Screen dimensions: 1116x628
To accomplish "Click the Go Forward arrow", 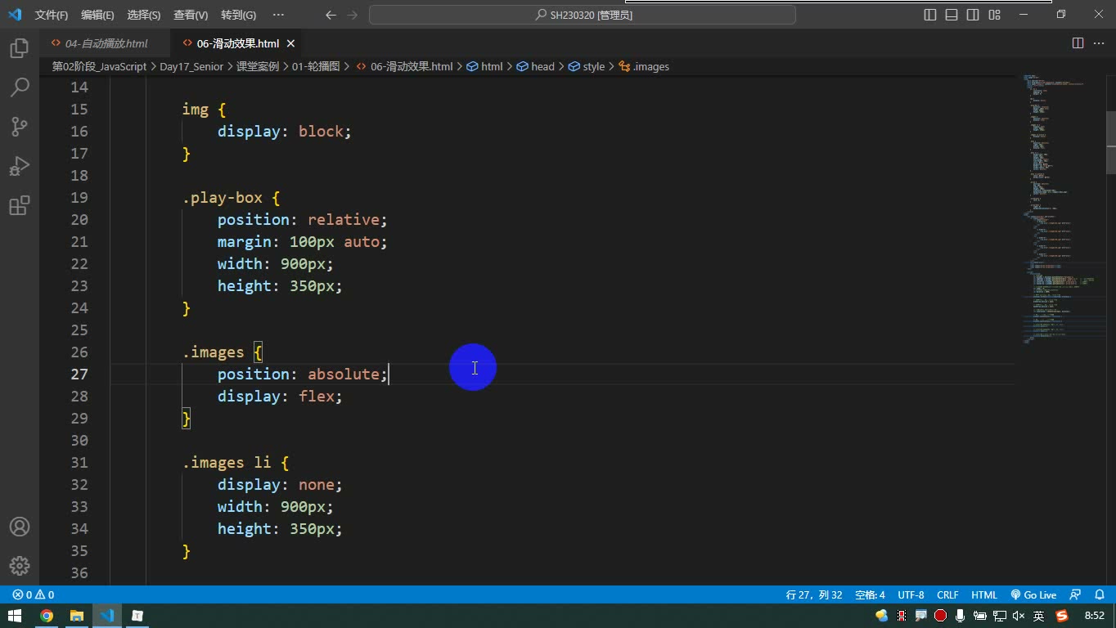I will pos(352,15).
